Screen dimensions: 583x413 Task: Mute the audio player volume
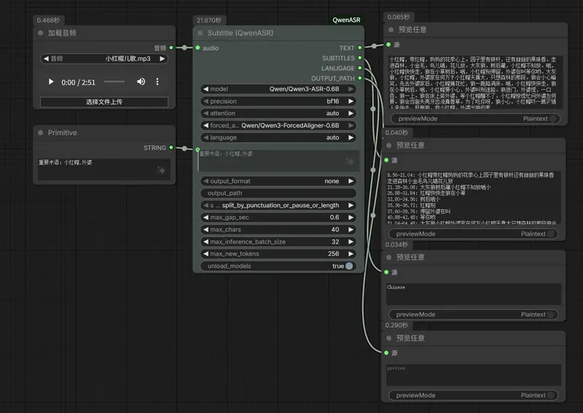[141, 82]
